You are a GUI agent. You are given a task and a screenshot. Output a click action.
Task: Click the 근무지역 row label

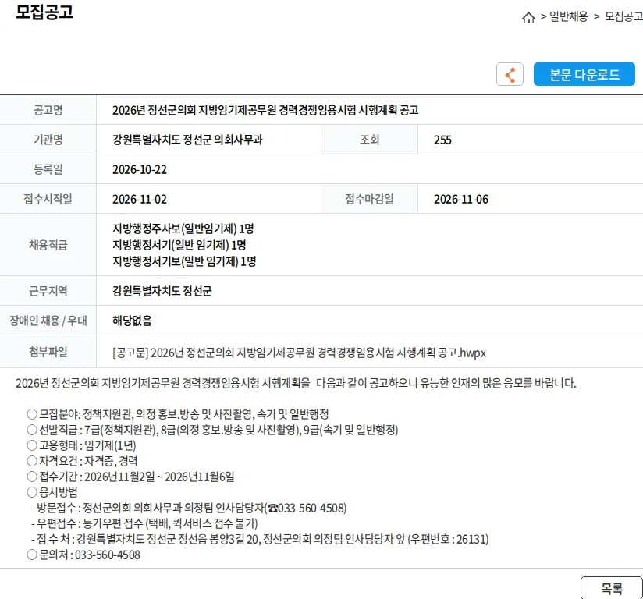pyautogui.click(x=48, y=291)
